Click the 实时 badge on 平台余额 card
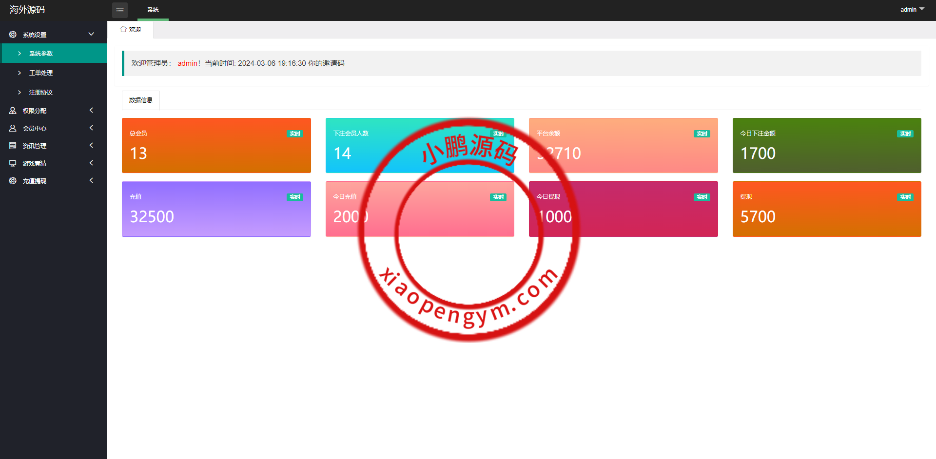The width and height of the screenshot is (936, 459). tap(702, 134)
